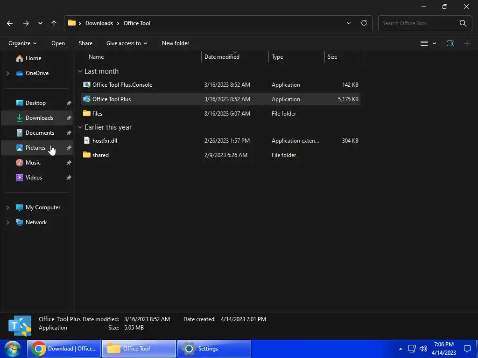
Task: Sort by the Size column
Action: [x=332, y=56]
